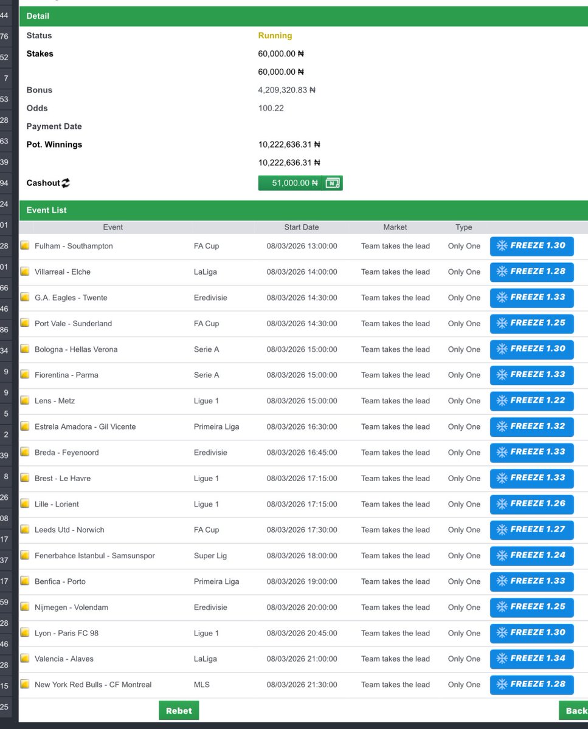Click the 51,000.00 cashout button
588x729 pixels.
(300, 183)
